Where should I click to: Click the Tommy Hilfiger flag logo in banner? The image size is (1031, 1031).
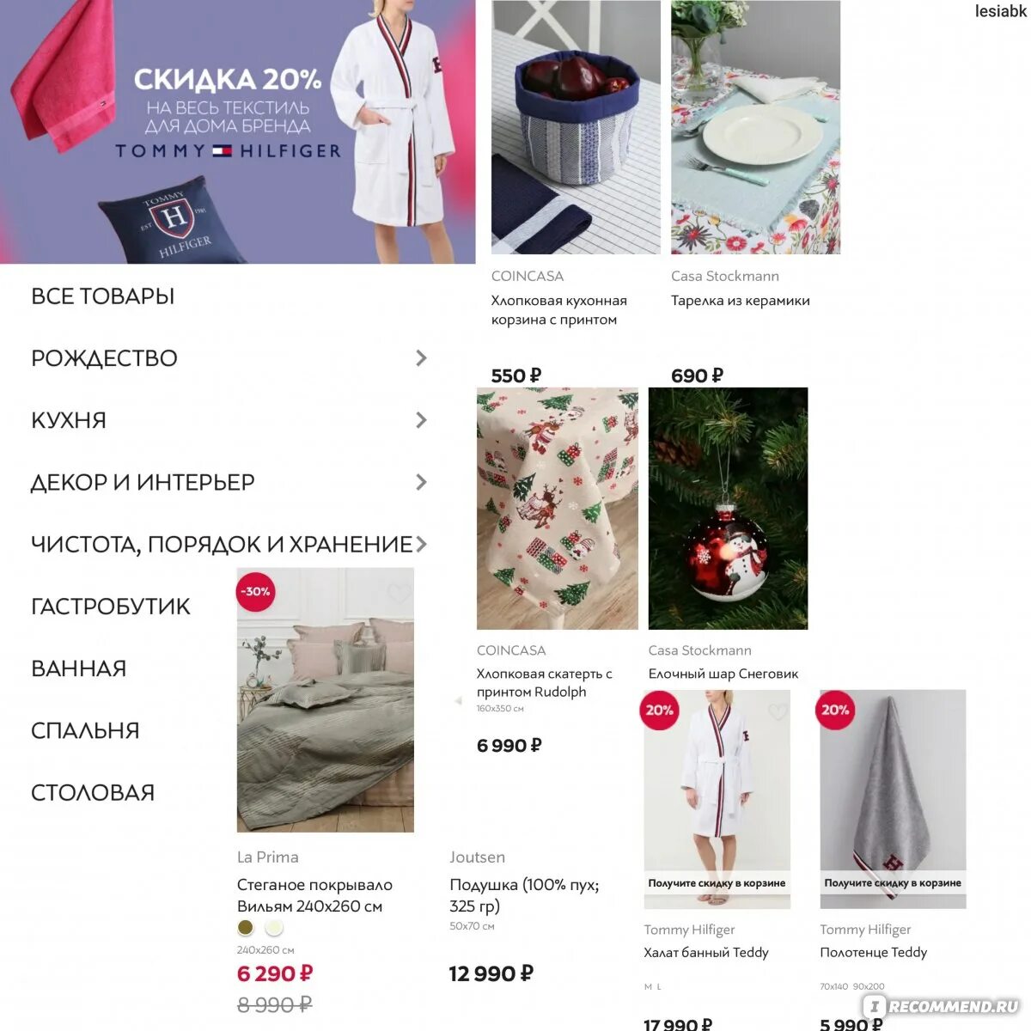[222, 151]
